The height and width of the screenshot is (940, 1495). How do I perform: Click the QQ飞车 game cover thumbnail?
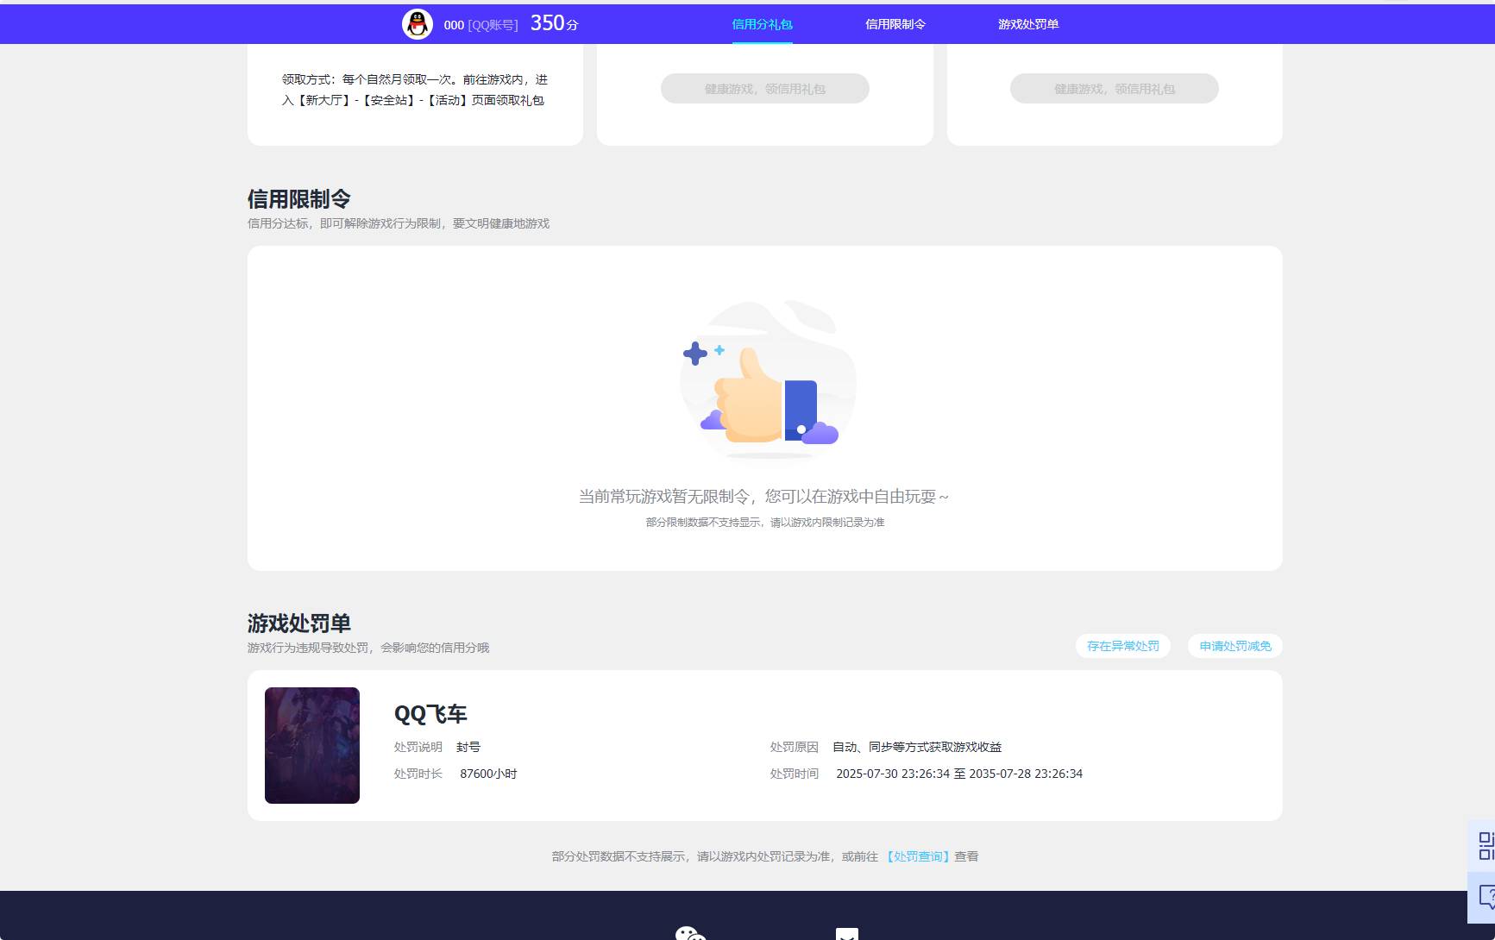tap(311, 745)
